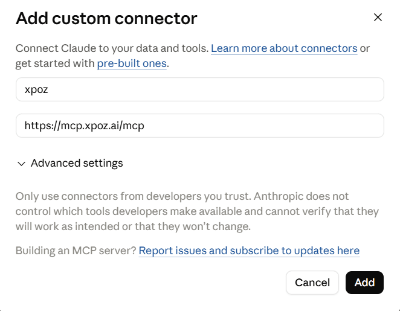This screenshot has width=400, height=311.
Task: Cancel adding the custom connector
Action: click(x=312, y=283)
